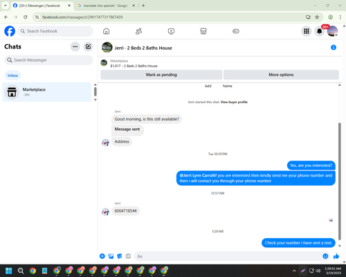The image size is (346, 277).
Task: Open the Gaming icon in top navigation
Action: click(x=236, y=31)
